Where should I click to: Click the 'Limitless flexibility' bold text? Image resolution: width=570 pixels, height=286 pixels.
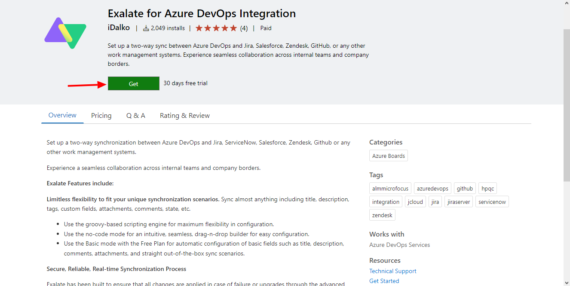[x=133, y=200]
